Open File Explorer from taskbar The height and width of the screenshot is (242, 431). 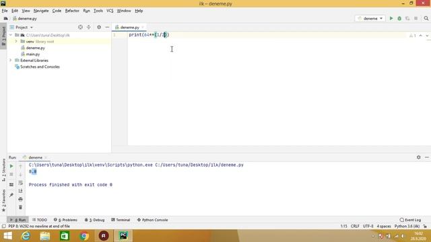tap(45, 236)
